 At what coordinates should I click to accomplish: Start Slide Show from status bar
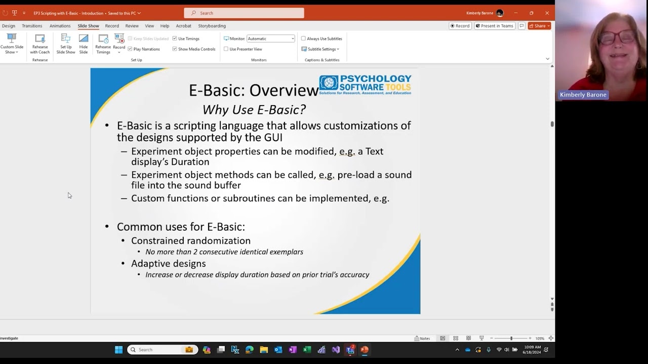click(481, 338)
